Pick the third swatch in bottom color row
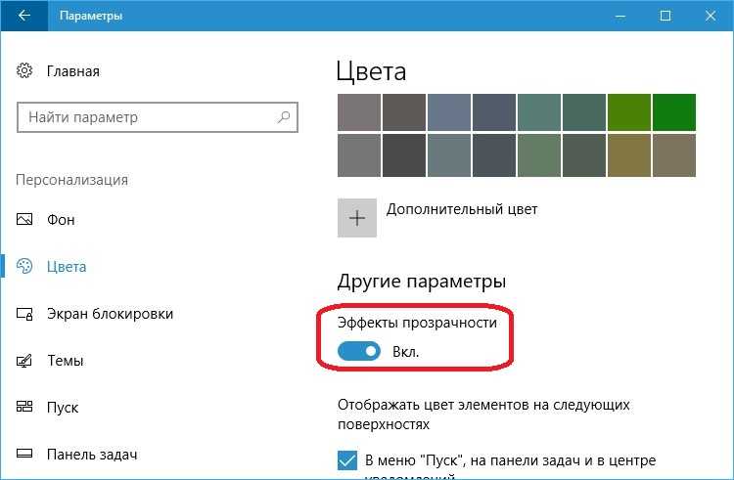Viewport: 734px width, 480px height. [449, 155]
